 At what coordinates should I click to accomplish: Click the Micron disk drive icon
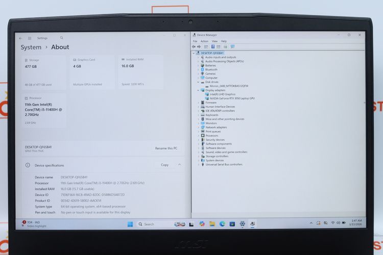pos(207,86)
